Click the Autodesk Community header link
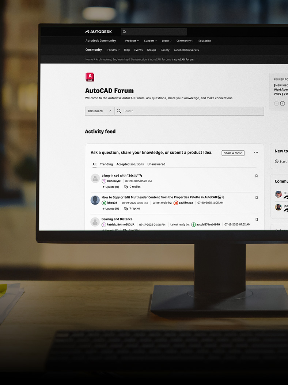The width and height of the screenshot is (288, 385). [x=101, y=41]
